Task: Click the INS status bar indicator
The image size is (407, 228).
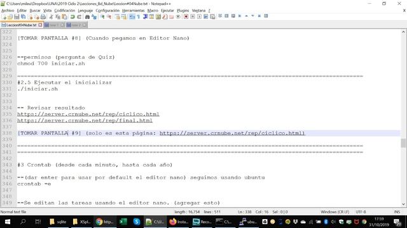Action: click(x=397, y=212)
